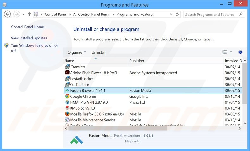The height and width of the screenshot is (151, 250).
Task: Expand the Organize dropdown menu
Action: pos(77,52)
